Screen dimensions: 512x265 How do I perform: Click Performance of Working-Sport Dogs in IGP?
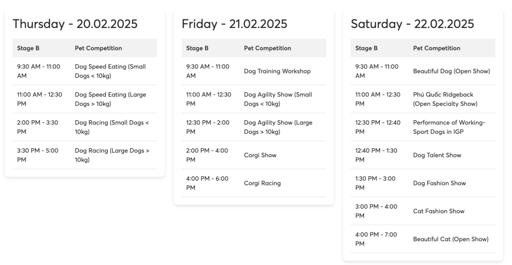point(449,127)
